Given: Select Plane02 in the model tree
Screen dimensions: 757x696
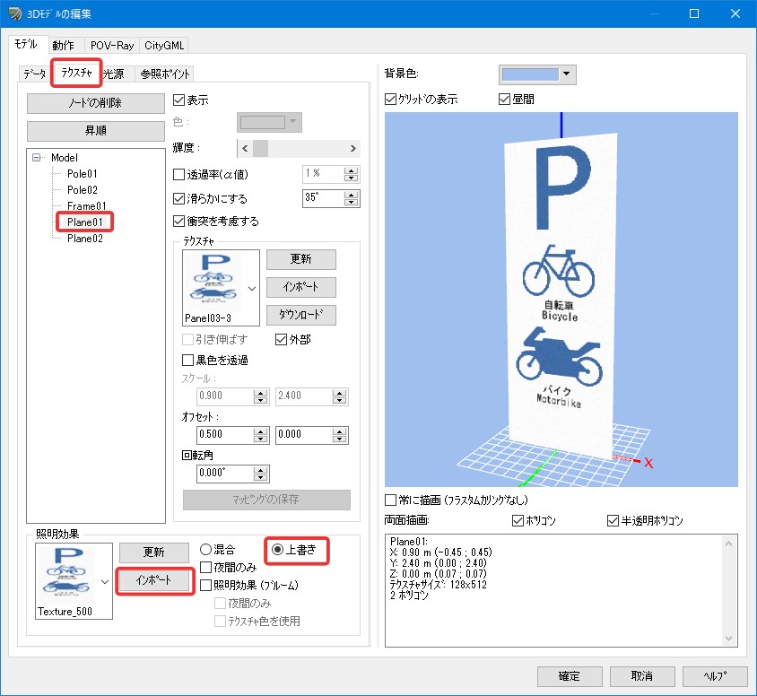Looking at the screenshot, I should [x=85, y=239].
